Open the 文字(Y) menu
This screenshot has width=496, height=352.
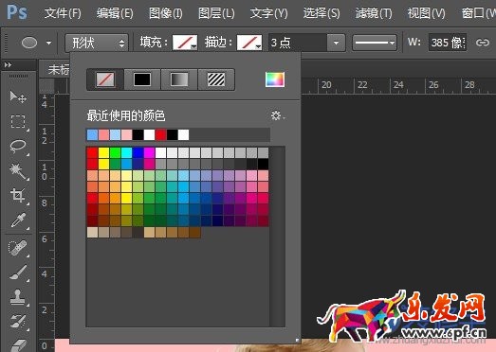[x=269, y=13]
